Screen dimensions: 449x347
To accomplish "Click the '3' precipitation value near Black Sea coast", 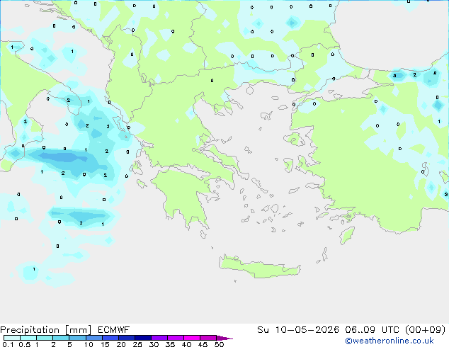I will tap(394, 76).
